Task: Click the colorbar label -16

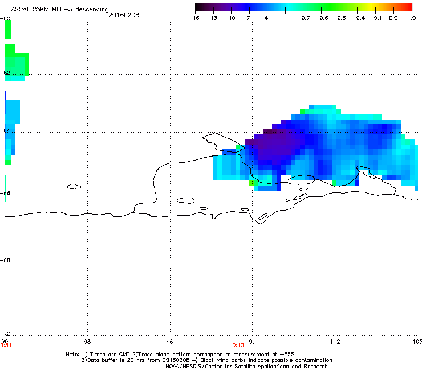Action: [194, 18]
